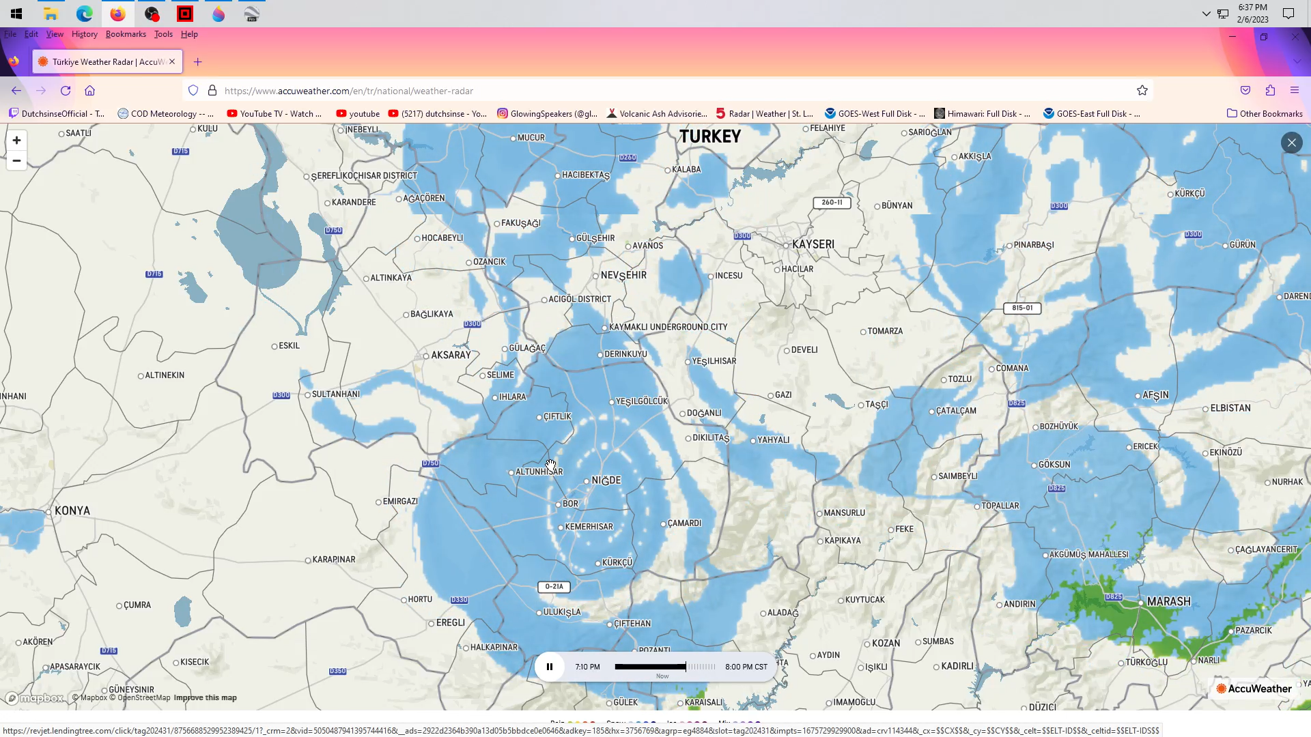List all tabs dropdown
1311x737 pixels.
[x=1297, y=62]
